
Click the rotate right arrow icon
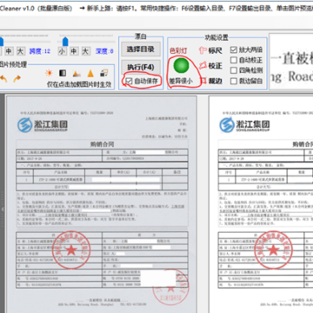(17, 78)
